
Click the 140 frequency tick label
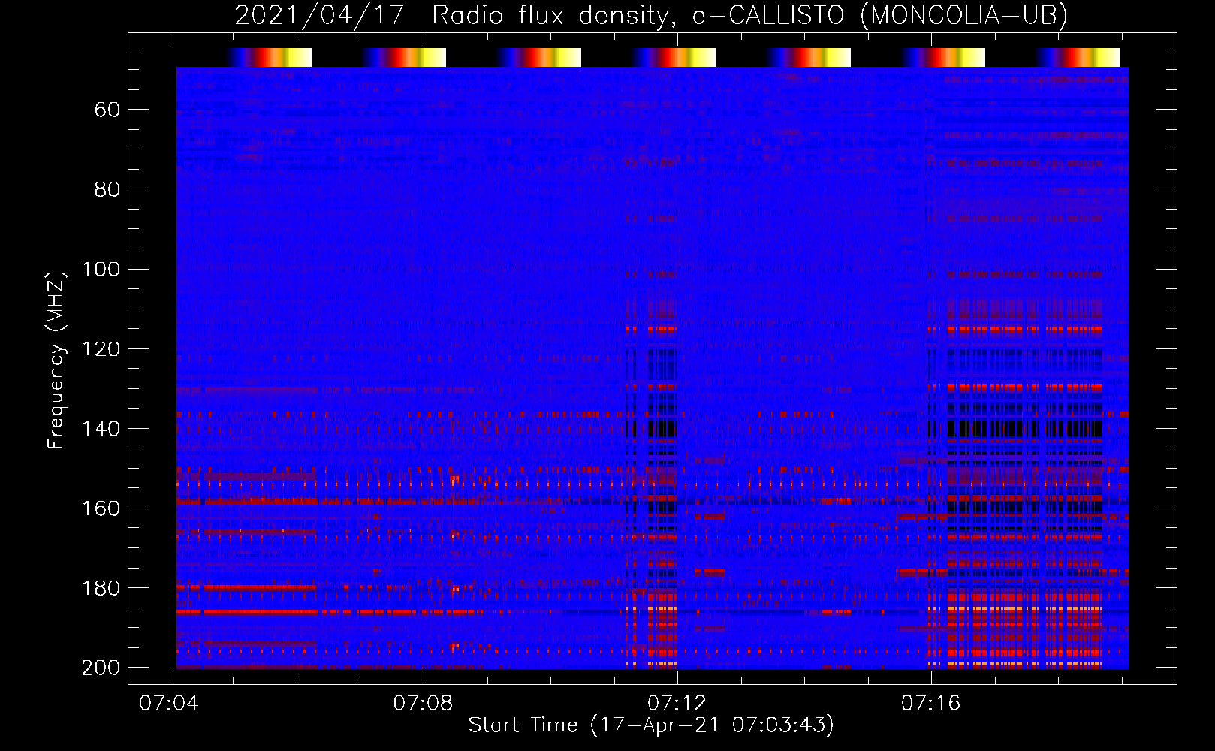101,429
